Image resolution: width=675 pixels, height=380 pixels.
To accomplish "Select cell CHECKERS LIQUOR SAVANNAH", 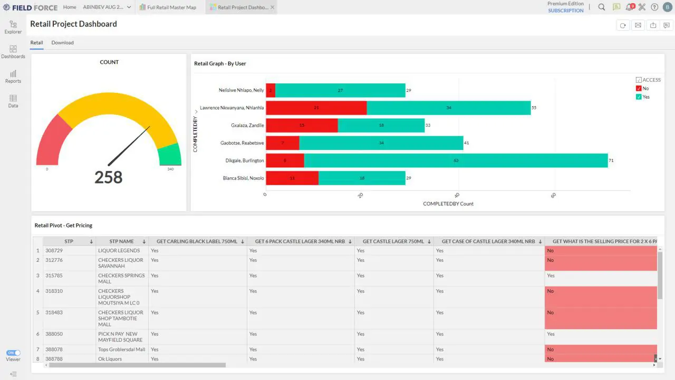I will pos(122,263).
